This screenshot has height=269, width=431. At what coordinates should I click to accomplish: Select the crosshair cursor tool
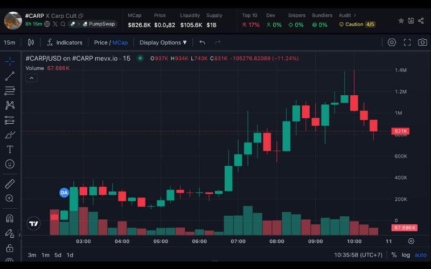click(x=10, y=61)
